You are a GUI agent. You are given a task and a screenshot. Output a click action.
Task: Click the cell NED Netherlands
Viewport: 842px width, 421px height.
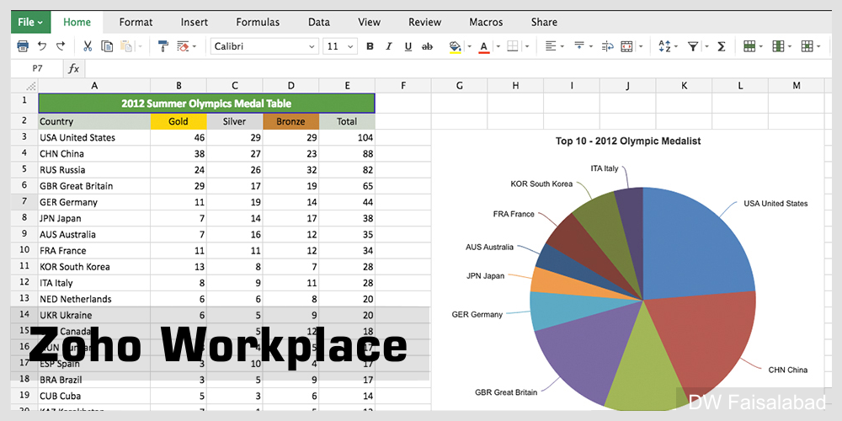[x=94, y=299]
